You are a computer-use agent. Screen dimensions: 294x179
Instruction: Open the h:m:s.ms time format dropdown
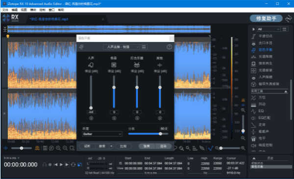tap(12, 158)
